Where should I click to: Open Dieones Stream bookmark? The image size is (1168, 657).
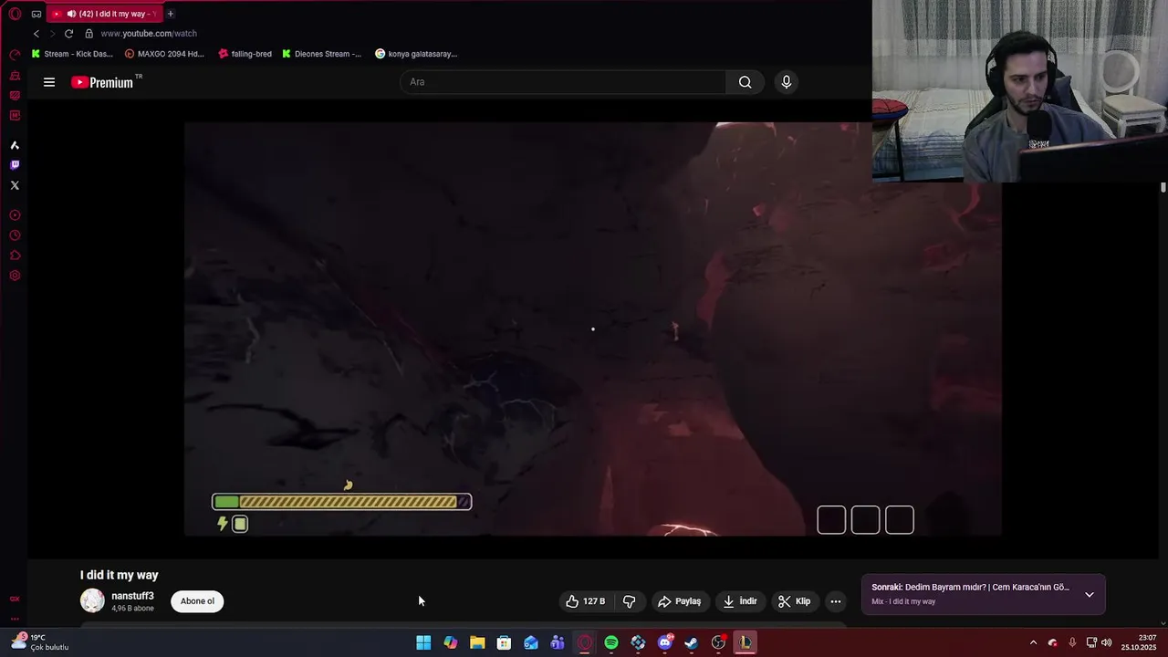[321, 54]
